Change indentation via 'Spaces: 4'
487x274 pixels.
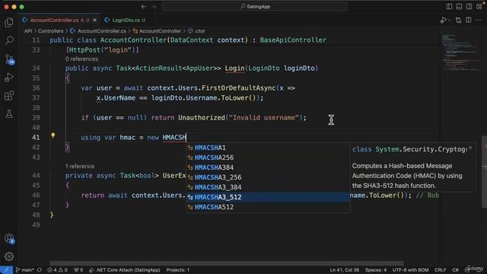[376, 270]
